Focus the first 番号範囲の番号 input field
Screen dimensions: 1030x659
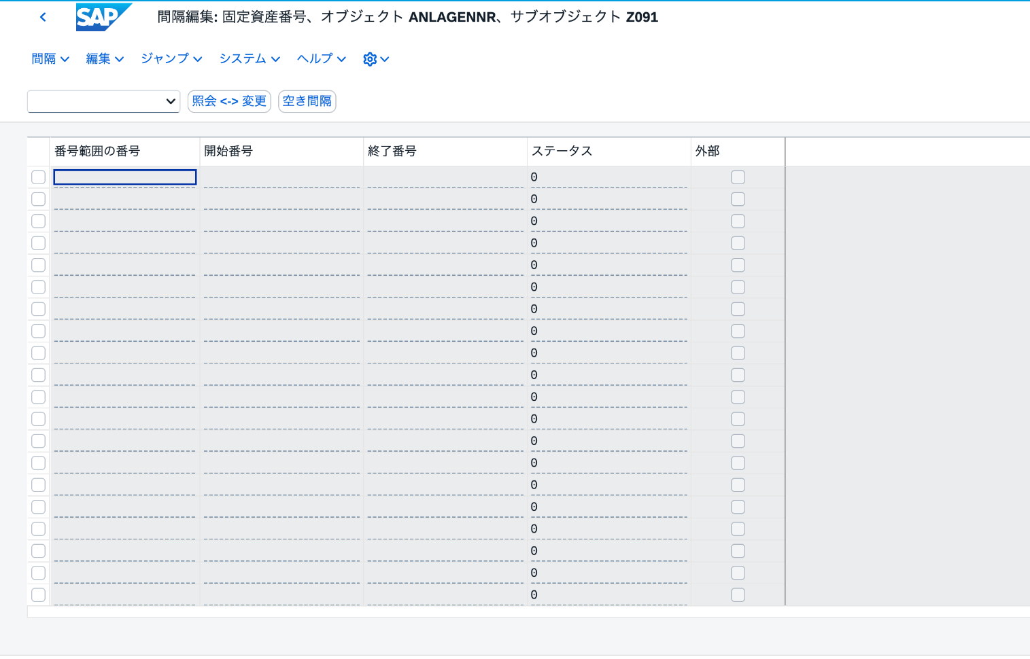tap(125, 177)
